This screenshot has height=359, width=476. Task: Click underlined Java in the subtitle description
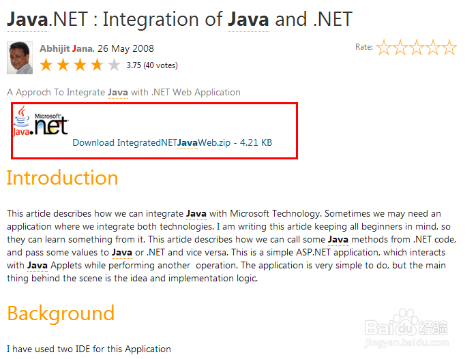118,92
